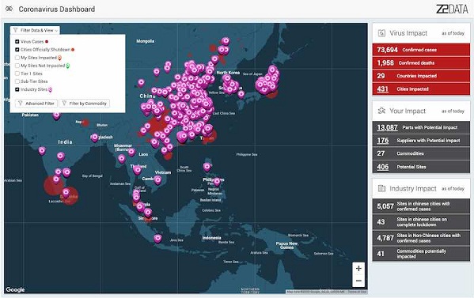Viewport: 474px width, 298px height.
Task: Uncheck the Virus Cases checkbox
Action: click(x=17, y=42)
